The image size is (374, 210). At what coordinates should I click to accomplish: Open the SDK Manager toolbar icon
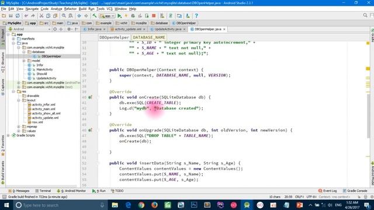click(x=188, y=16)
